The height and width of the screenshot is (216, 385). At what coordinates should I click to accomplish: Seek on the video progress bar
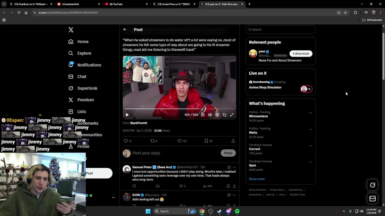179,109
